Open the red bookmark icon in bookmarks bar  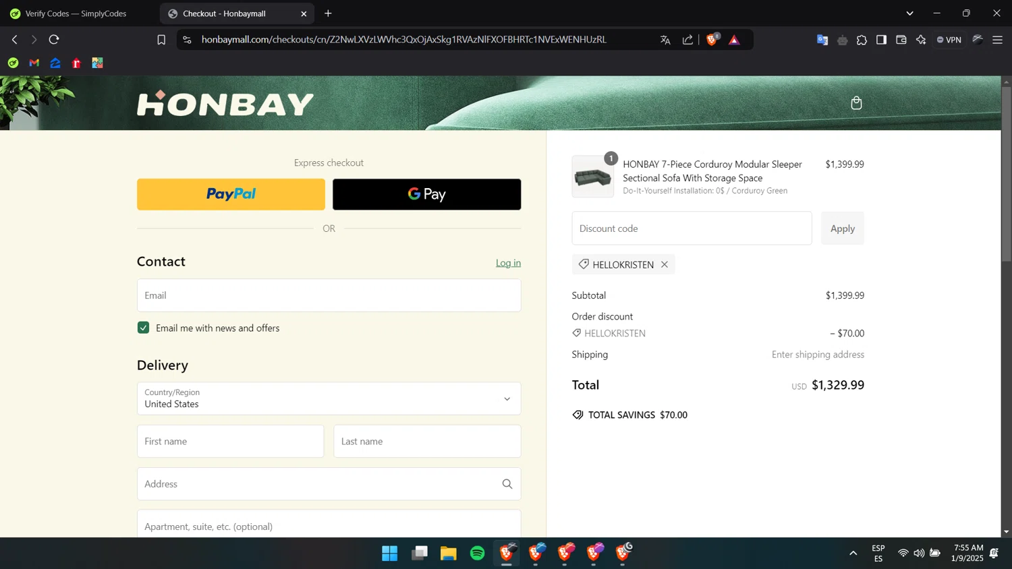click(x=76, y=63)
